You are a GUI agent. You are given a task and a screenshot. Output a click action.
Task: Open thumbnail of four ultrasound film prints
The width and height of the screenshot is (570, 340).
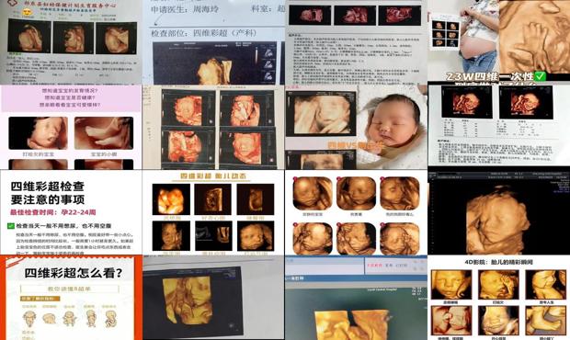[x=213, y=127]
